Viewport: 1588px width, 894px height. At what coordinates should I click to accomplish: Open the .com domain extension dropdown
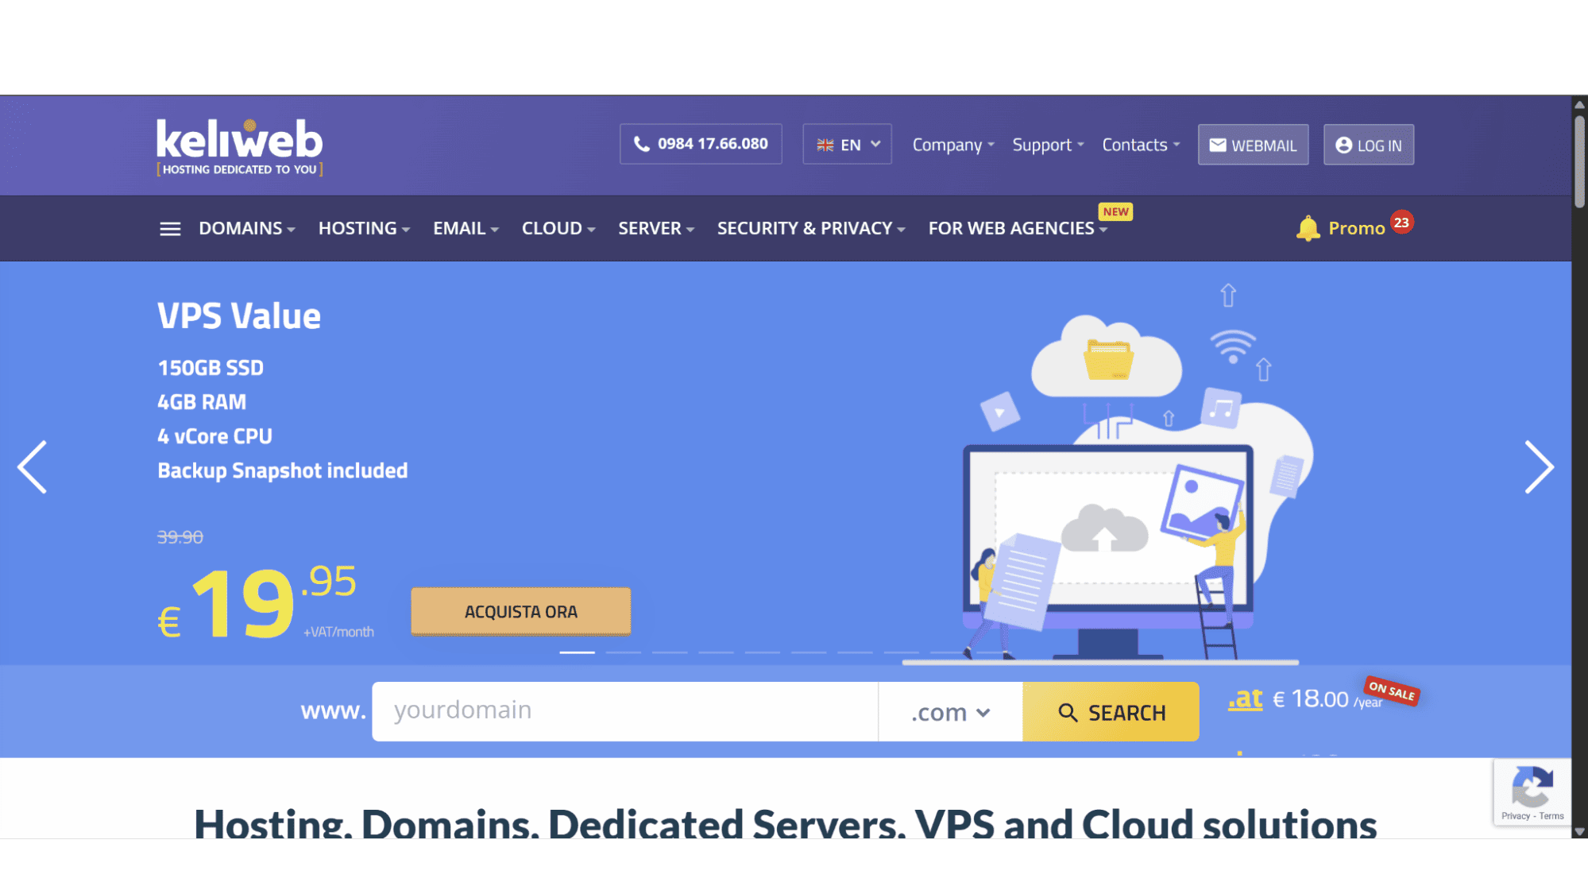pos(950,712)
